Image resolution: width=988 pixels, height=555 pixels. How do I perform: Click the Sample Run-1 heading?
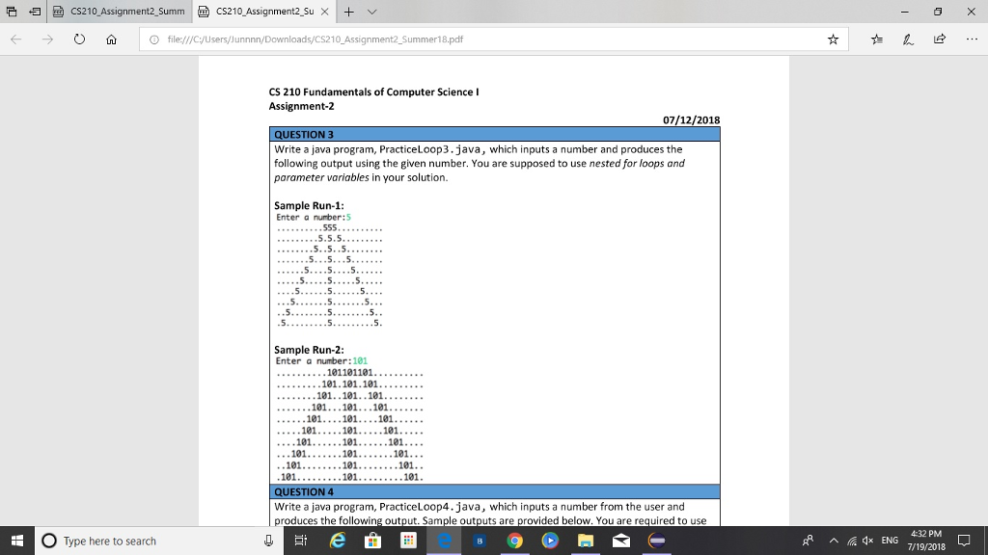tap(309, 206)
